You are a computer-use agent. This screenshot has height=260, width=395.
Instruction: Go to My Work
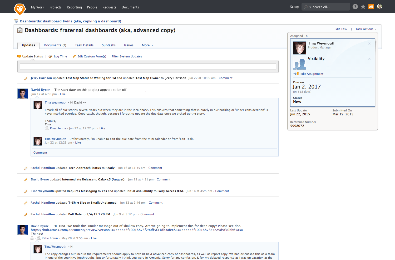(x=38, y=7)
